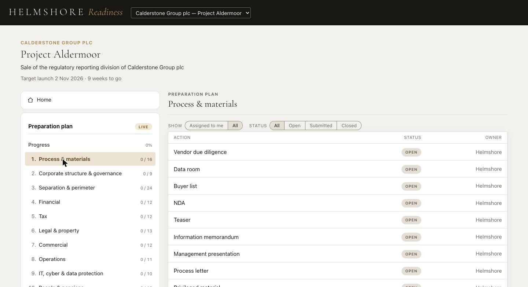
Task: Click the Status column header
Action: (x=412, y=137)
